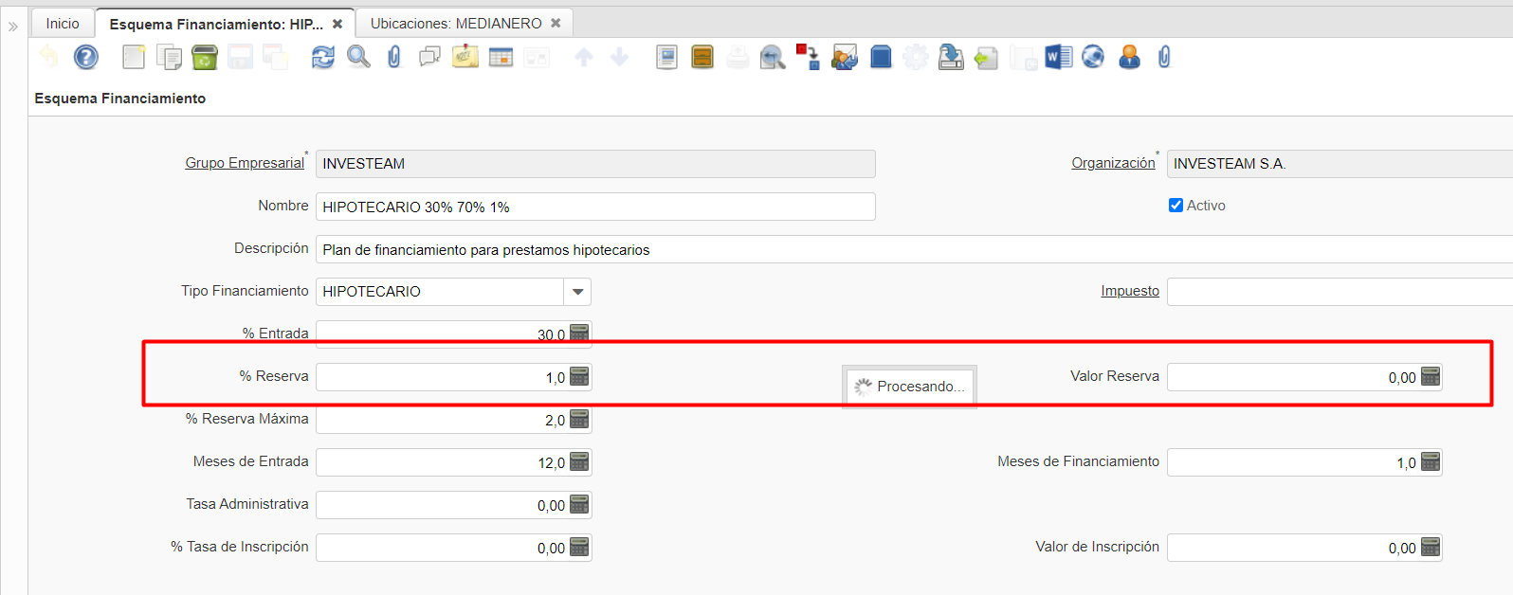Click the Impuesto label link

point(1129,291)
